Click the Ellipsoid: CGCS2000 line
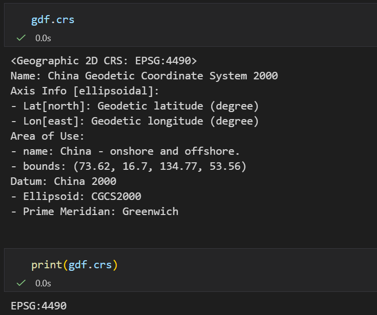The image size is (377, 315). pyautogui.click(x=76, y=196)
